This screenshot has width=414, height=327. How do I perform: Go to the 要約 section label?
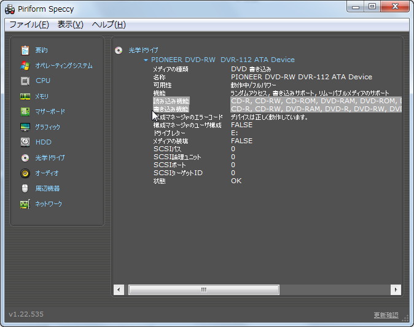click(x=41, y=50)
